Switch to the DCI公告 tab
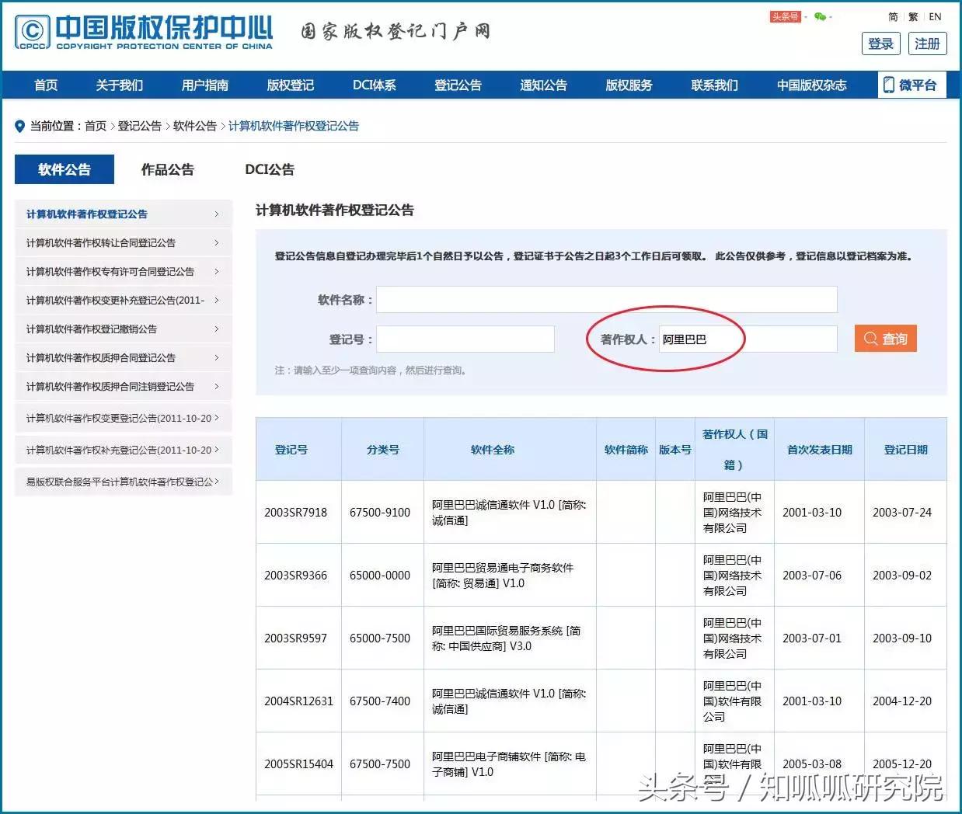Image resolution: width=962 pixels, height=814 pixels. click(269, 169)
